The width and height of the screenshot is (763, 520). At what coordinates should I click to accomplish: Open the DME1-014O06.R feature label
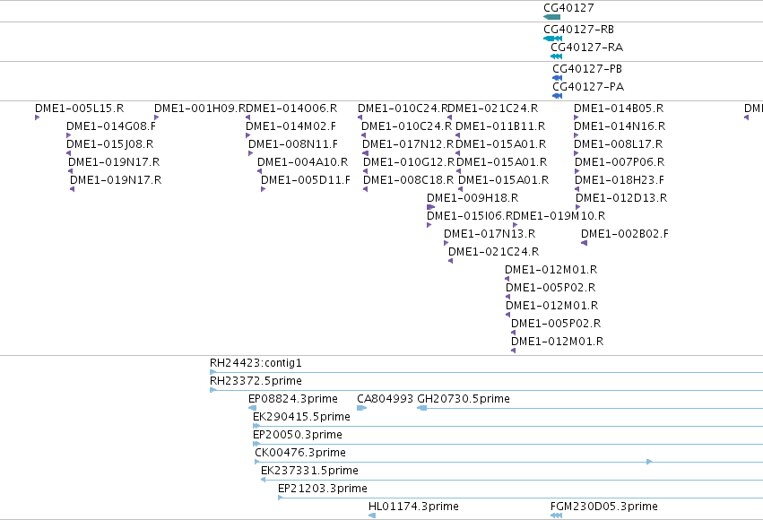pyautogui.click(x=292, y=108)
